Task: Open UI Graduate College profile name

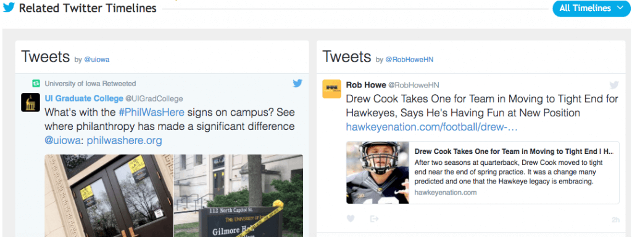Action: (84, 98)
